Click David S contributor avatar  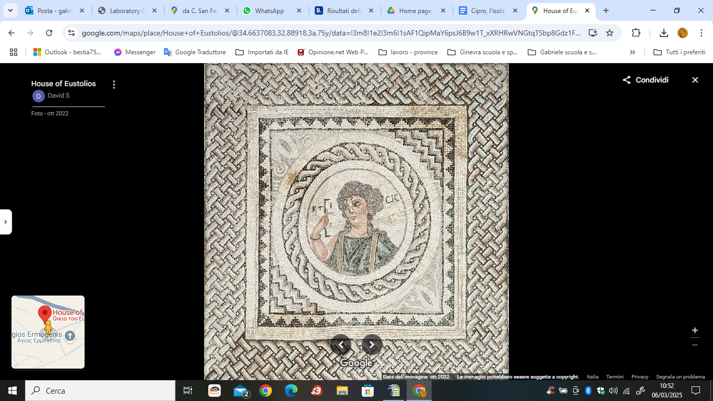point(38,96)
